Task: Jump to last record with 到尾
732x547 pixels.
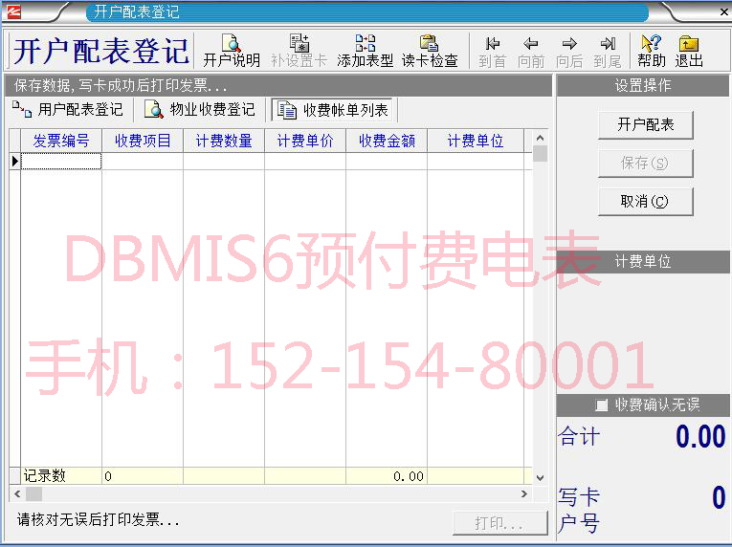Action: point(608,51)
